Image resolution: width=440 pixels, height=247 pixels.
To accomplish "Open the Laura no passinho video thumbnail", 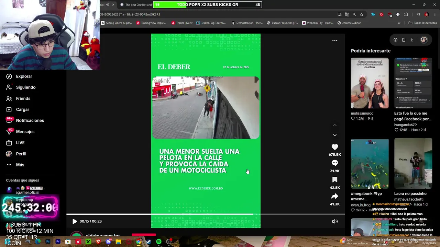I will (x=413, y=163).
